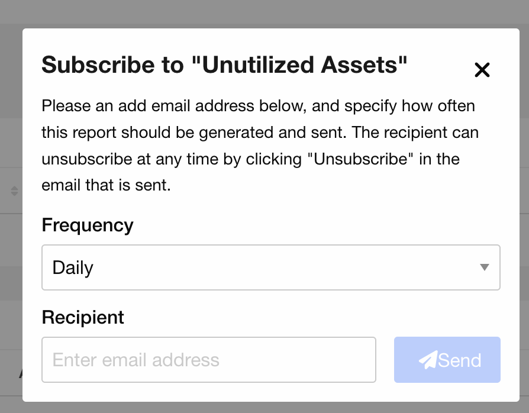Dismiss dialog by clicking the dimmed top overlay

click(264, 14)
